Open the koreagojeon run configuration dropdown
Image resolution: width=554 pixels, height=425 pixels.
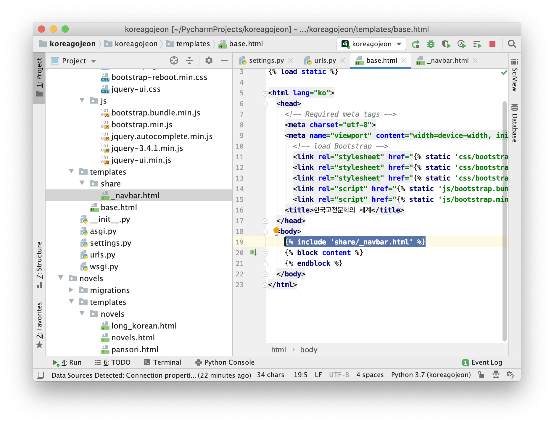[371, 44]
